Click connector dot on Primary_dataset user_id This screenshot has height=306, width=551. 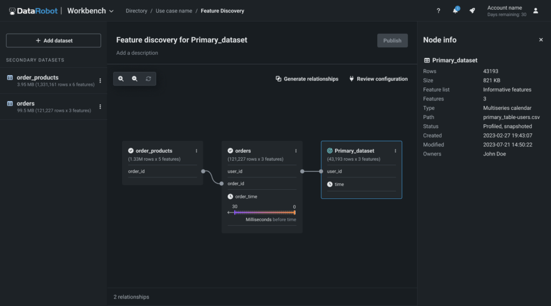pyautogui.click(x=321, y=172)
